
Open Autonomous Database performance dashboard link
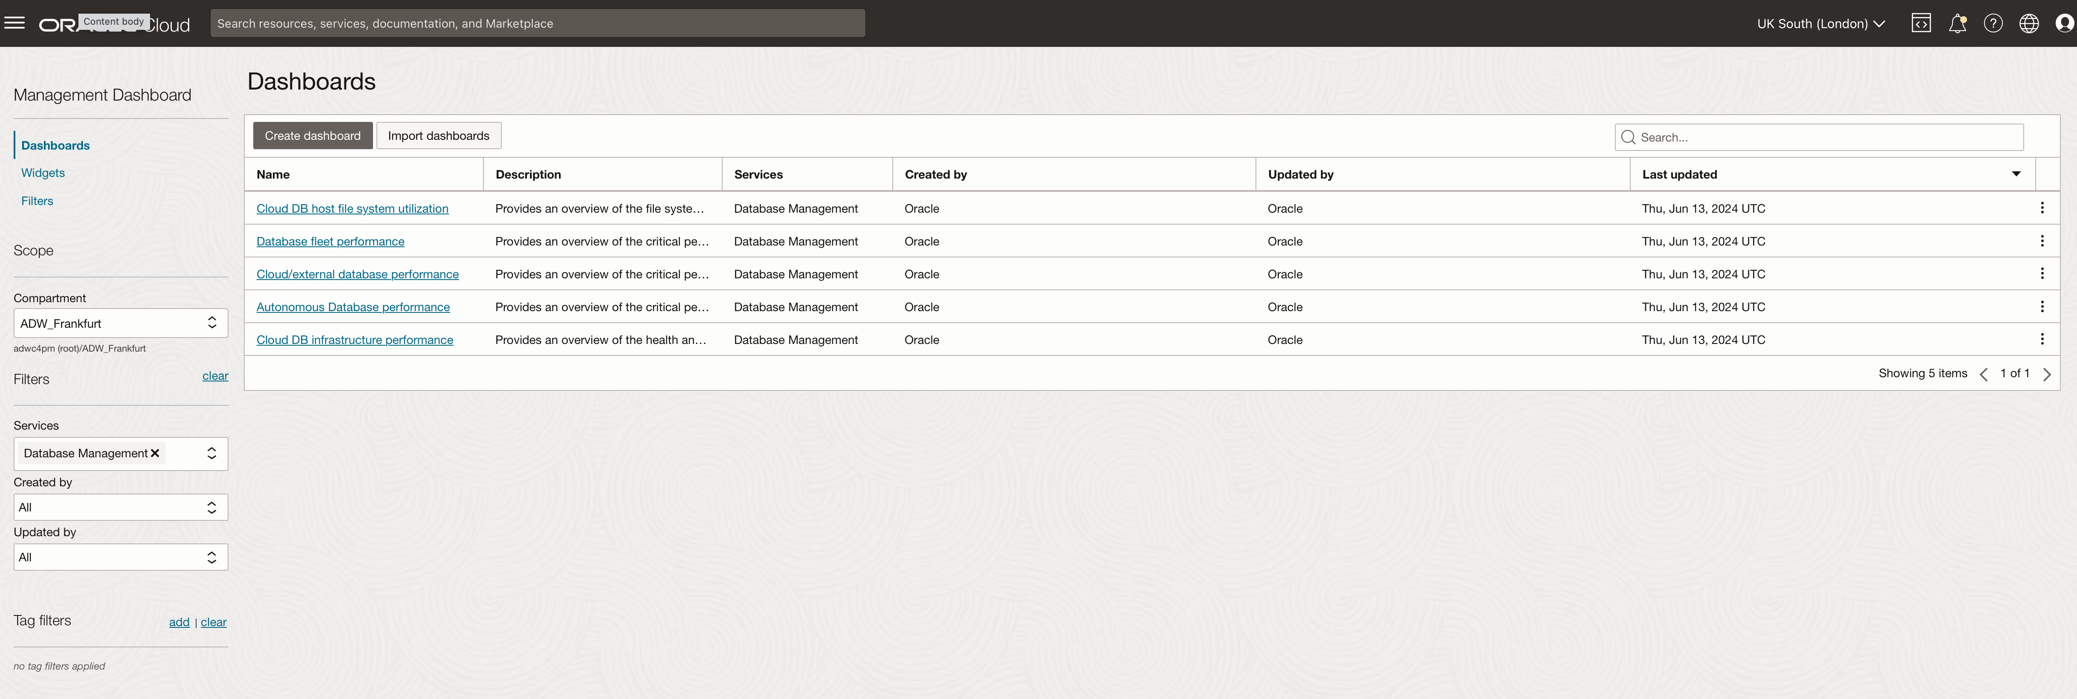pos(352,307)
